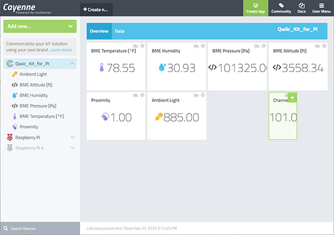This screenshot has height=235, width=334.
Task: Expand the Raspberry Pi 4 device
Action: [x=72, y=148]
